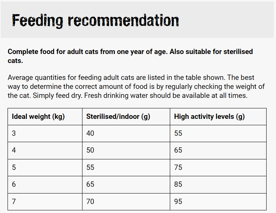Select the Sterilised/indoor (g) column header
The height and width of the screenshot is (213, 276).
(x=118, y=117)
